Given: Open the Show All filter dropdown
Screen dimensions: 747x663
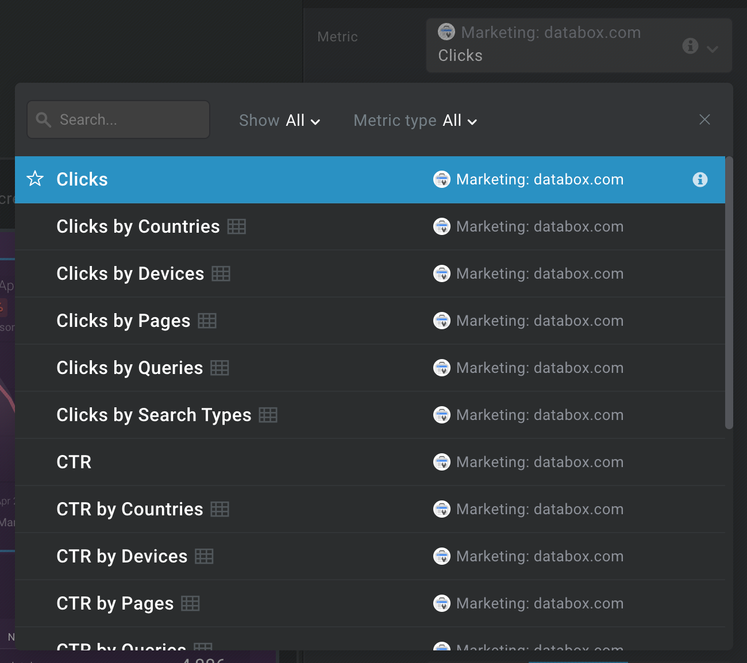Looking at the screenshot, I should coord(280,121).
